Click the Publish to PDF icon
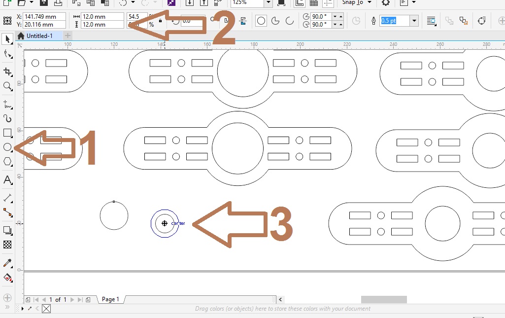Viewport: 505px width, 318px height. pyautogui.click(x=218, y=2)
